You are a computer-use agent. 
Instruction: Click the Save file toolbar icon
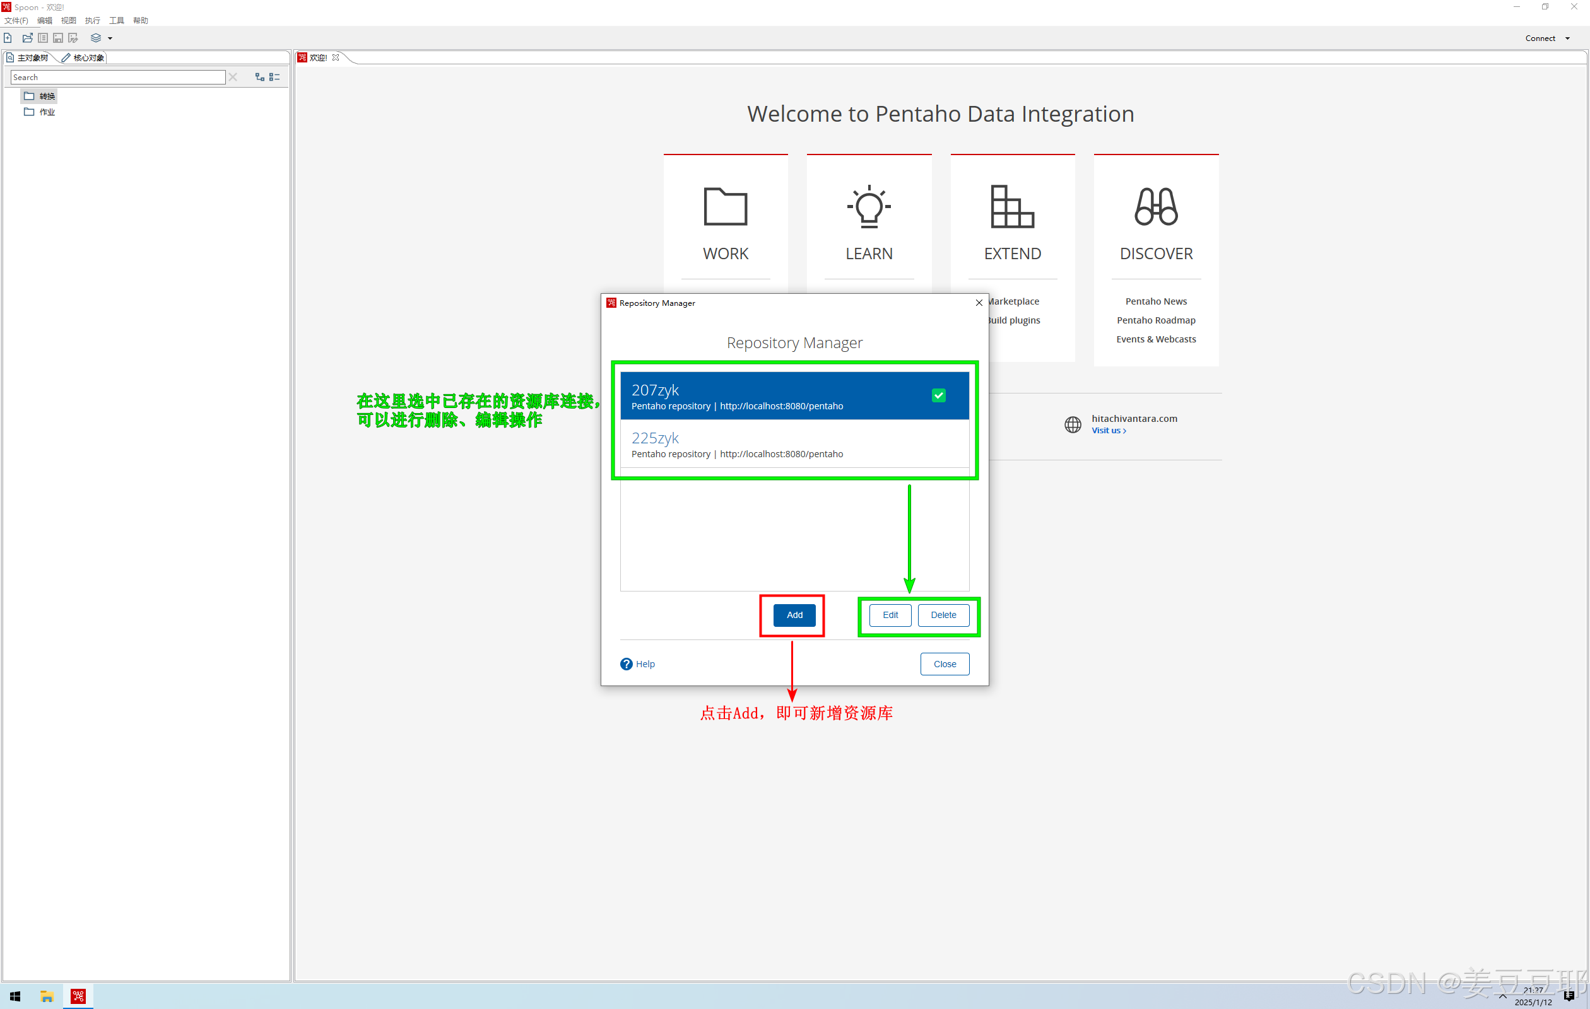pyautogui.click(x=58, y=38)
